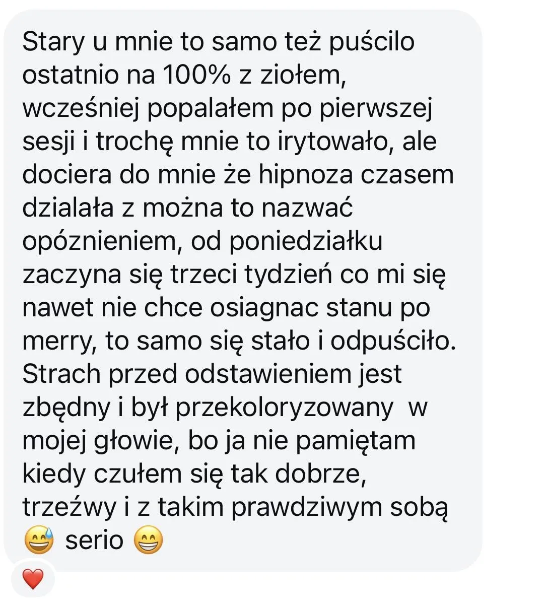Select the word 'pamiętam'
This screenshot has height=607, width=546.
(355, 441)
